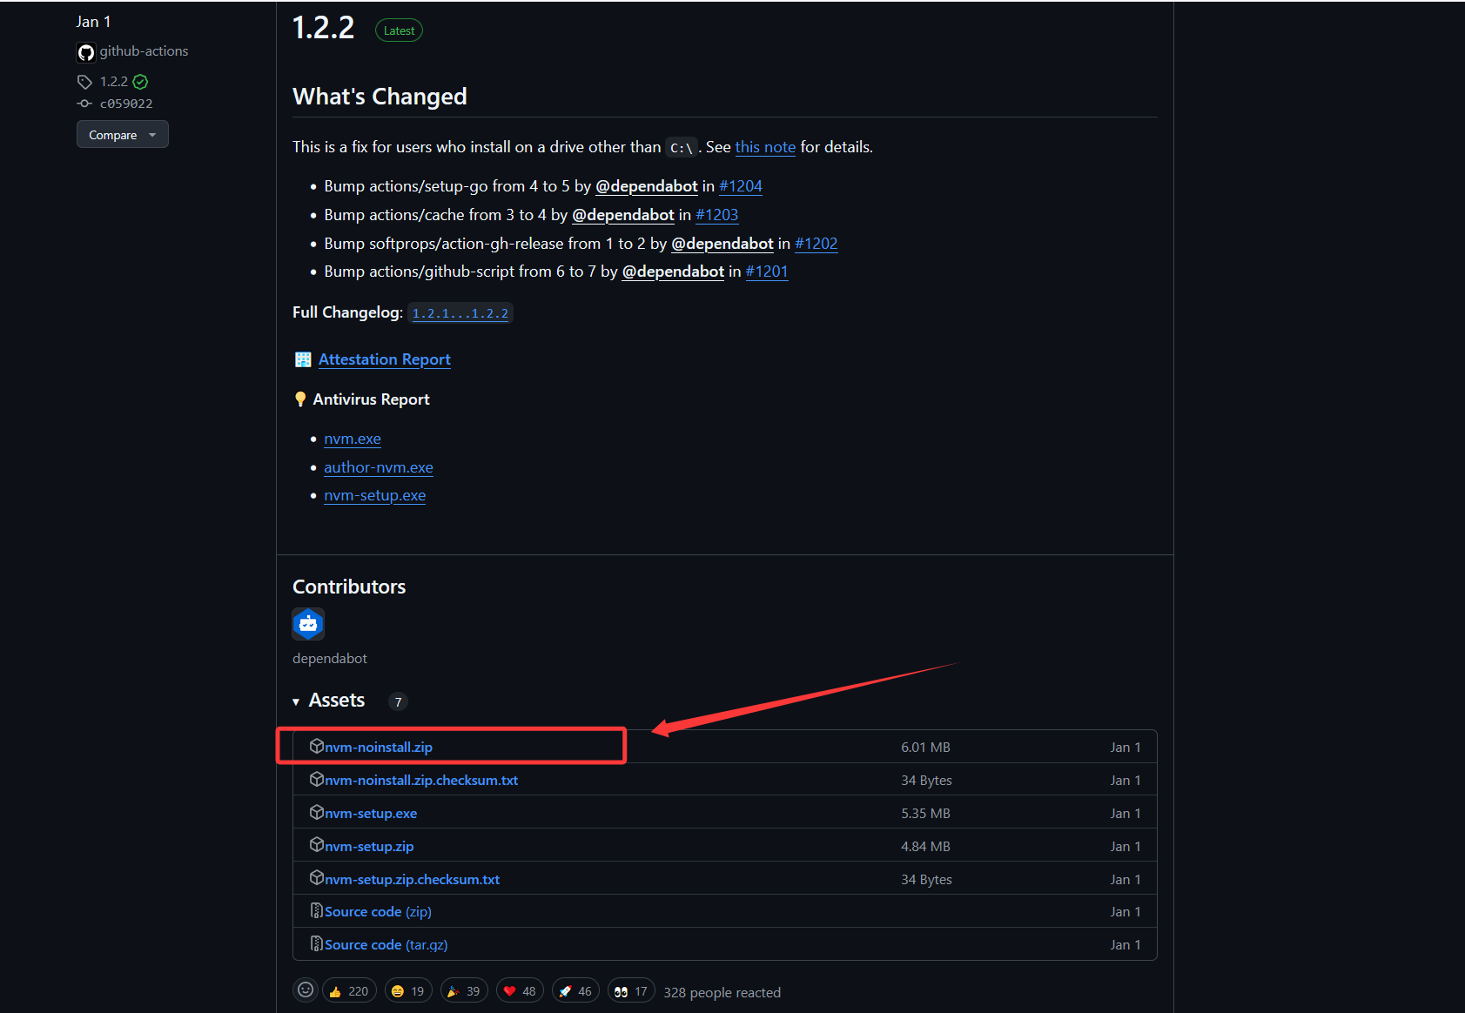Open the add reaction smiley picker
Viewport: 1465px width, 1013px height.
[x=305, y=990]
